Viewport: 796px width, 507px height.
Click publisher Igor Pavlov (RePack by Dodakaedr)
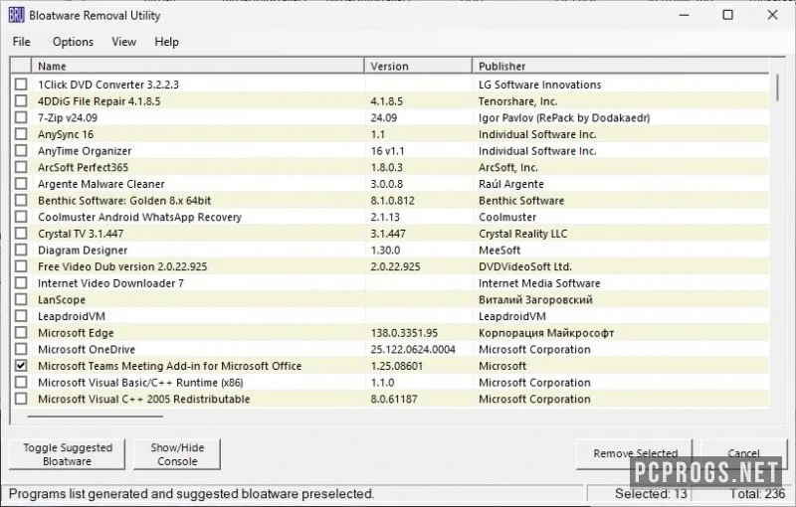[x=564, y=117]
